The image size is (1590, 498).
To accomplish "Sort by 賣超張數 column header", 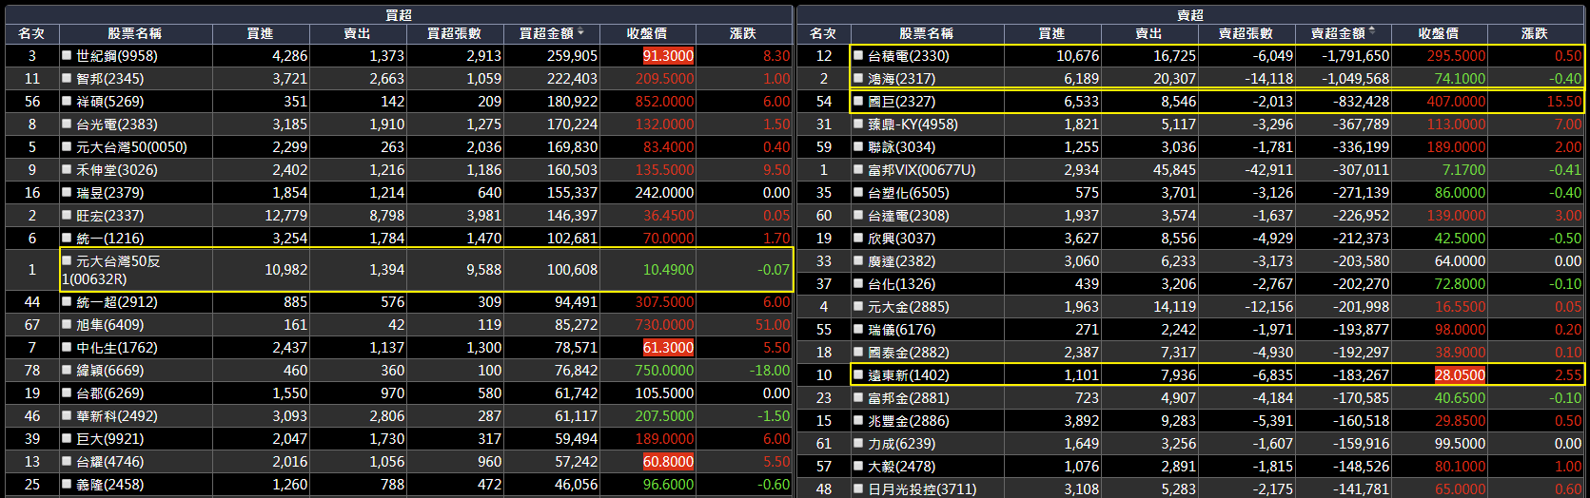I will (x=1246, y=33).
